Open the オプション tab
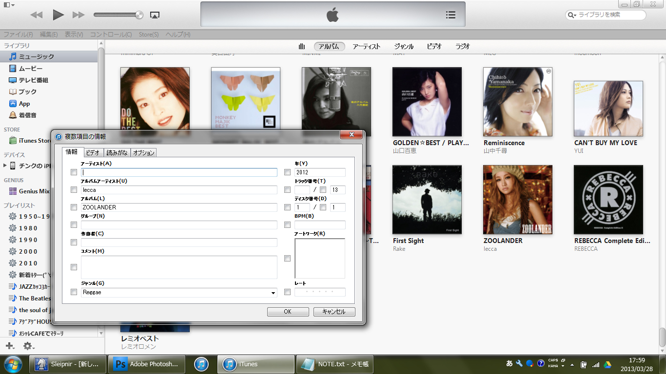Screen dimensions: 666x374 tap(144, 152)
